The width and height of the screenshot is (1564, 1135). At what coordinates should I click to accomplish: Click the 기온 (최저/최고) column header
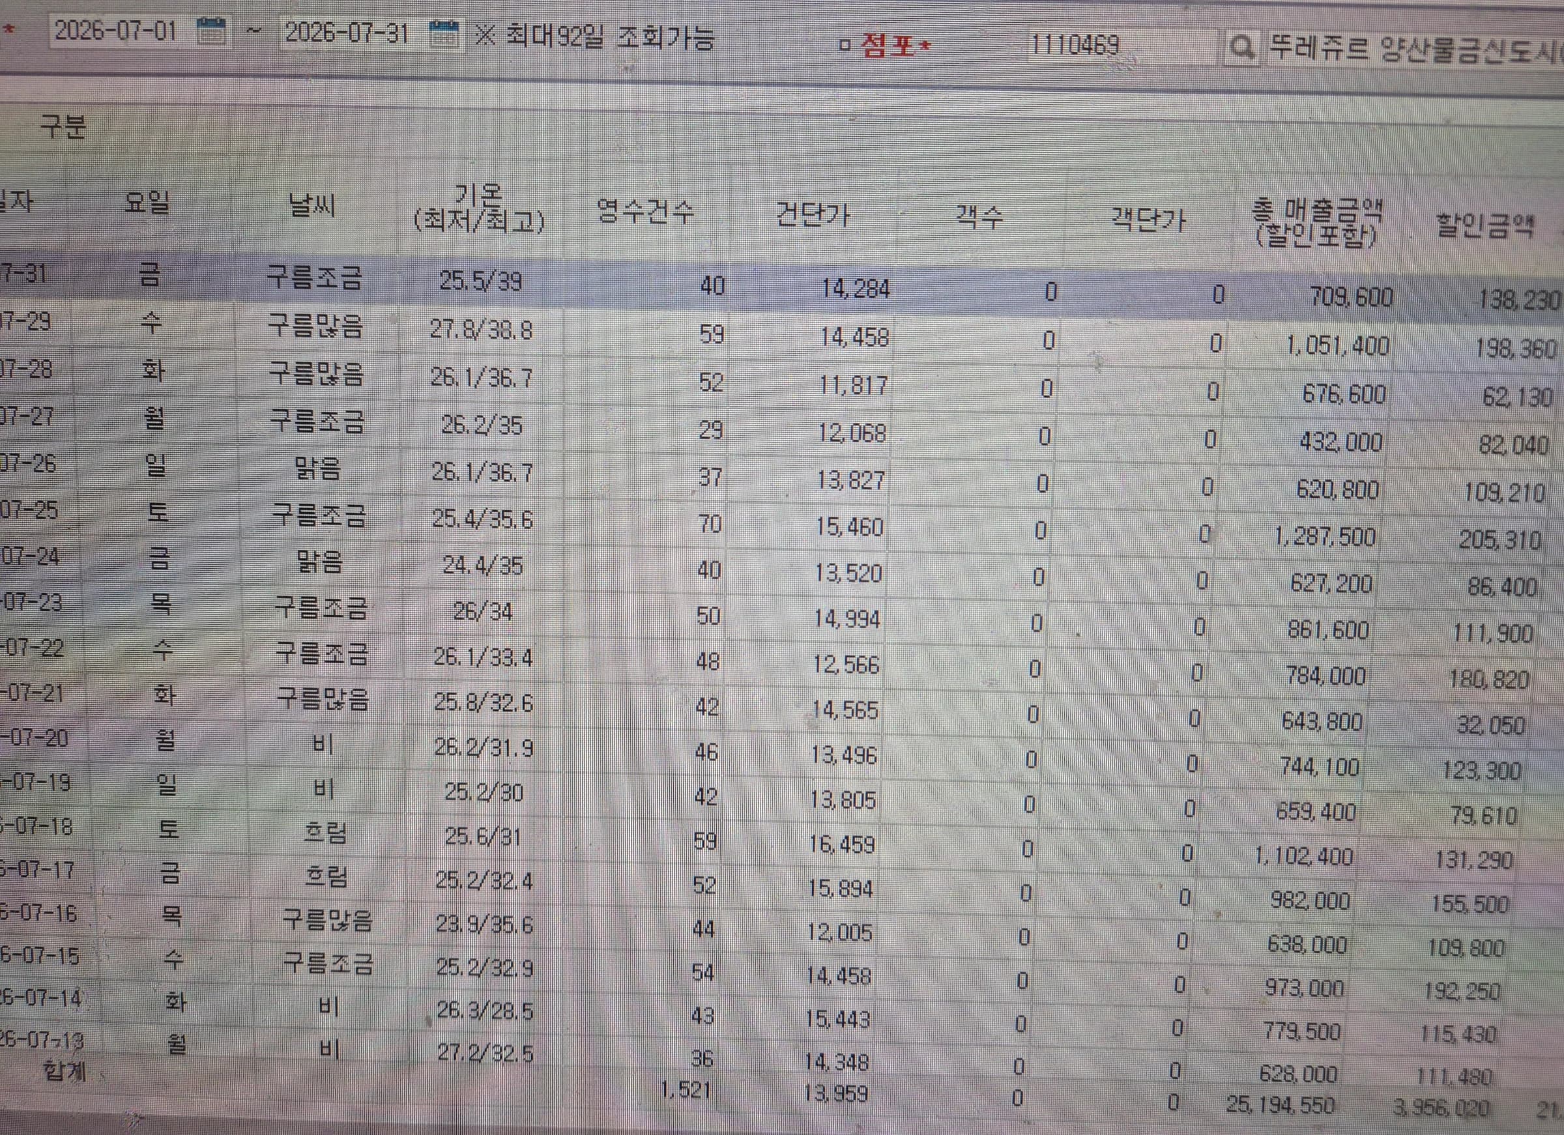tap(480, 209)
